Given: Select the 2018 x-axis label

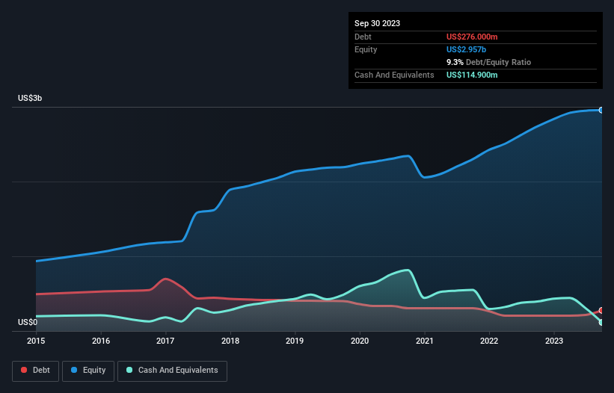Looking at the screenshot, I should (x=230, y=341).
